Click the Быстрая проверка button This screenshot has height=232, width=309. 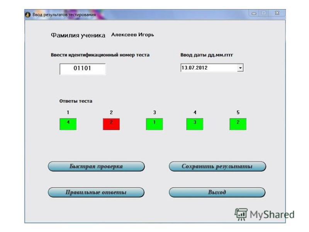click(96, 166)
